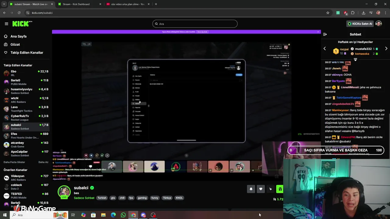Open the green gift button
This screenshot has width=390, height=219.
[x=280, y=189]
